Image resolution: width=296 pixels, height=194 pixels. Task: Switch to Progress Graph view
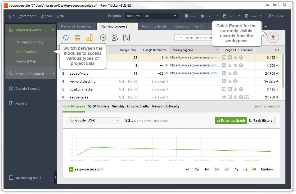[231, 121]
